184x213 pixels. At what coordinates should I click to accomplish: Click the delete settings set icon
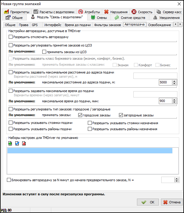click(24, 143)
